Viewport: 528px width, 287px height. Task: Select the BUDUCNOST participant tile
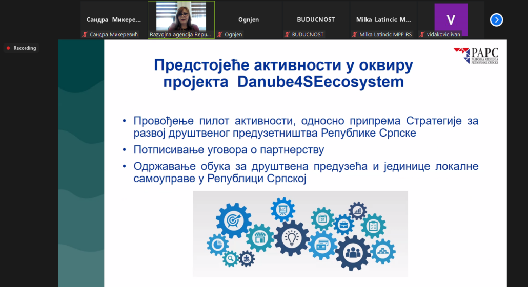(x=316, y=20)
